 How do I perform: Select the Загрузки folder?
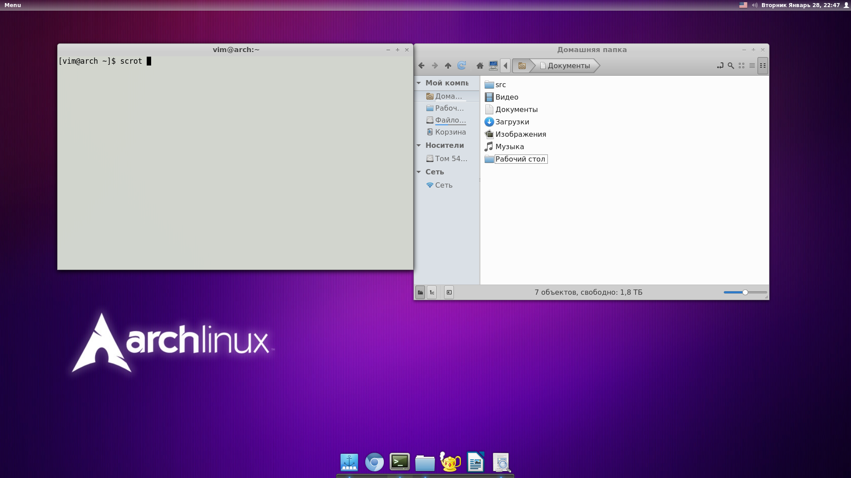tap(507, 122)
